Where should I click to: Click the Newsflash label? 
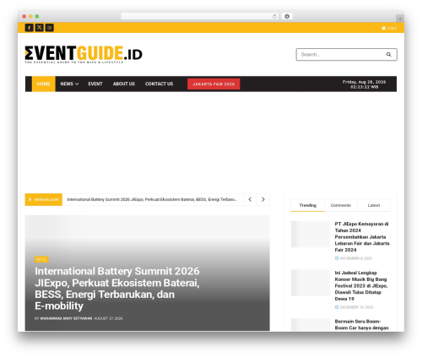tap(44, 199)
